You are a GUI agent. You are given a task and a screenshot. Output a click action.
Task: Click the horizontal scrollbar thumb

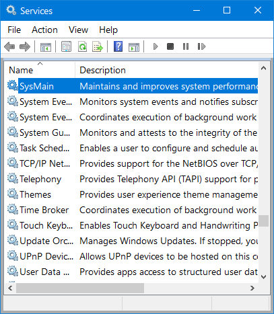(x=80, y=288)
